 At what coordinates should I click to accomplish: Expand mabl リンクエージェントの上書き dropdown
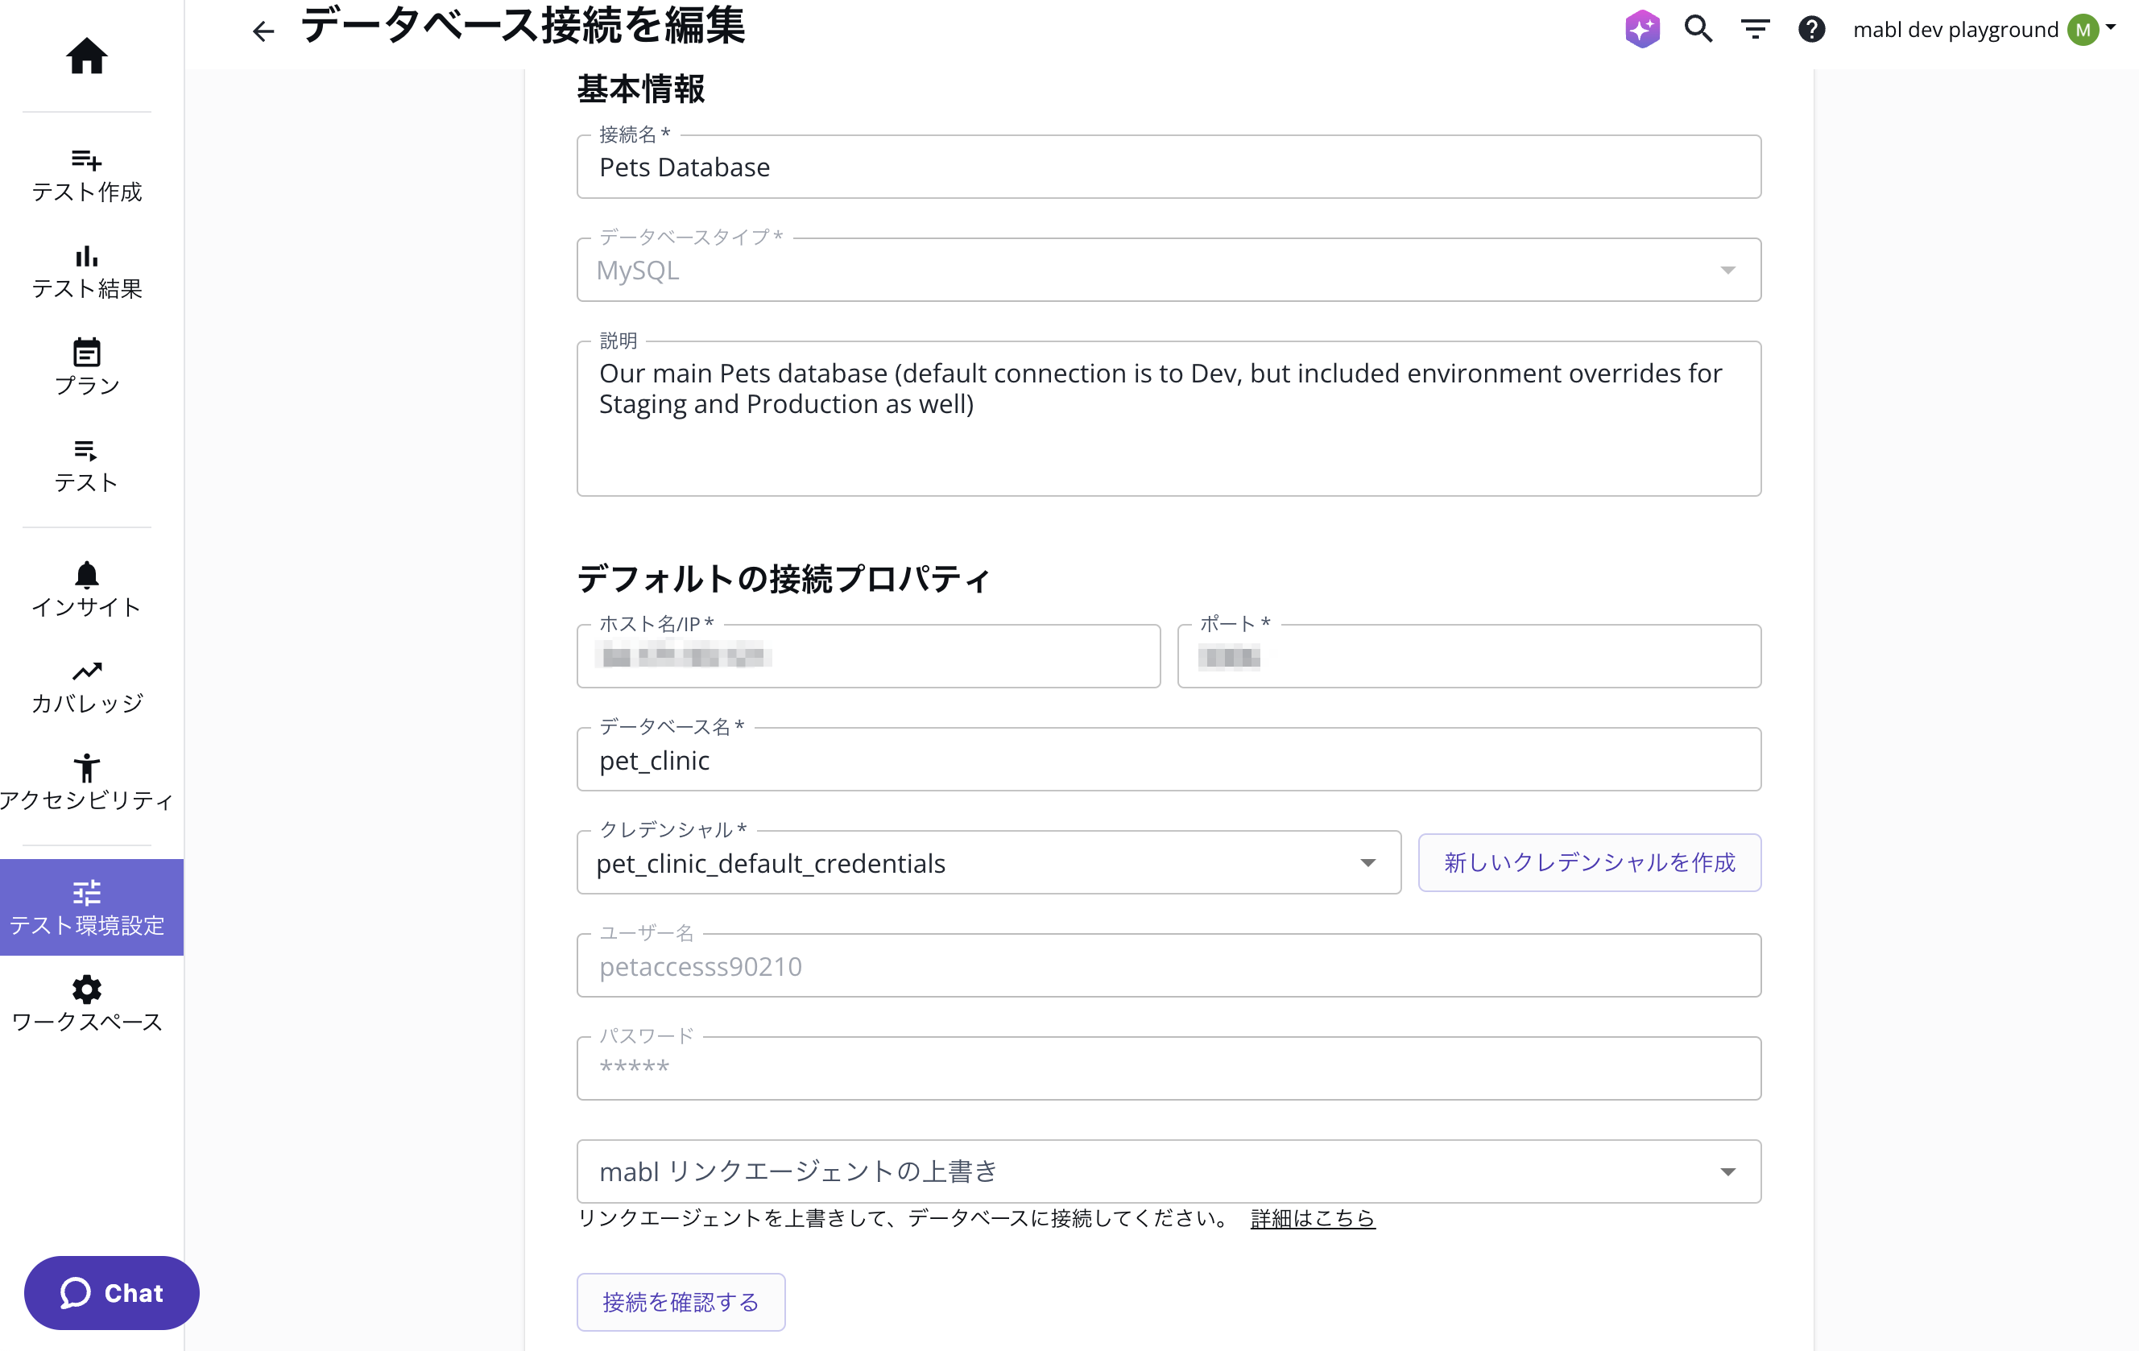coord(1168,1171)
